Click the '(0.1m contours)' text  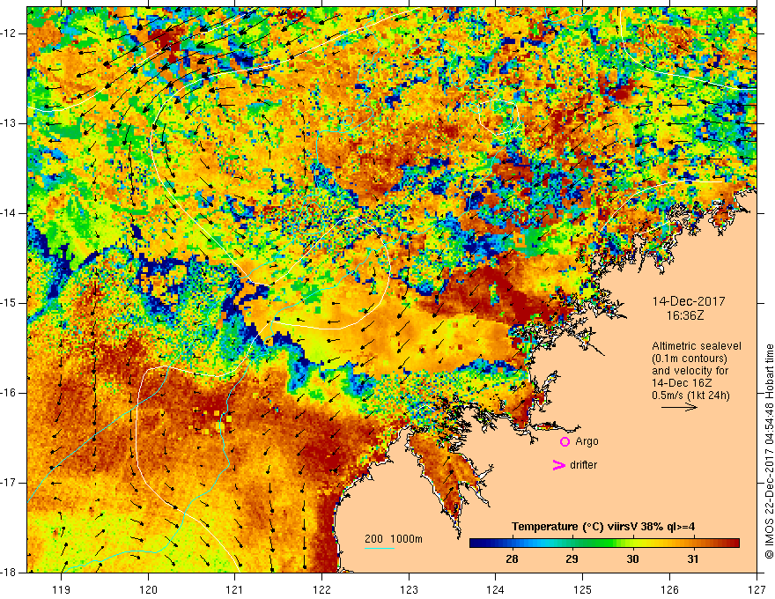coord(690,359)
